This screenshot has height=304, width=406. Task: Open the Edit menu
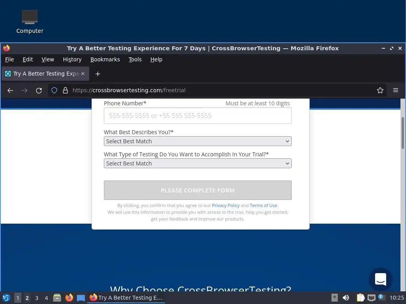28,59
